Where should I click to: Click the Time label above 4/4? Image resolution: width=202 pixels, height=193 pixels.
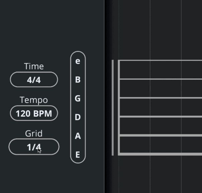(x=34, y=66)
